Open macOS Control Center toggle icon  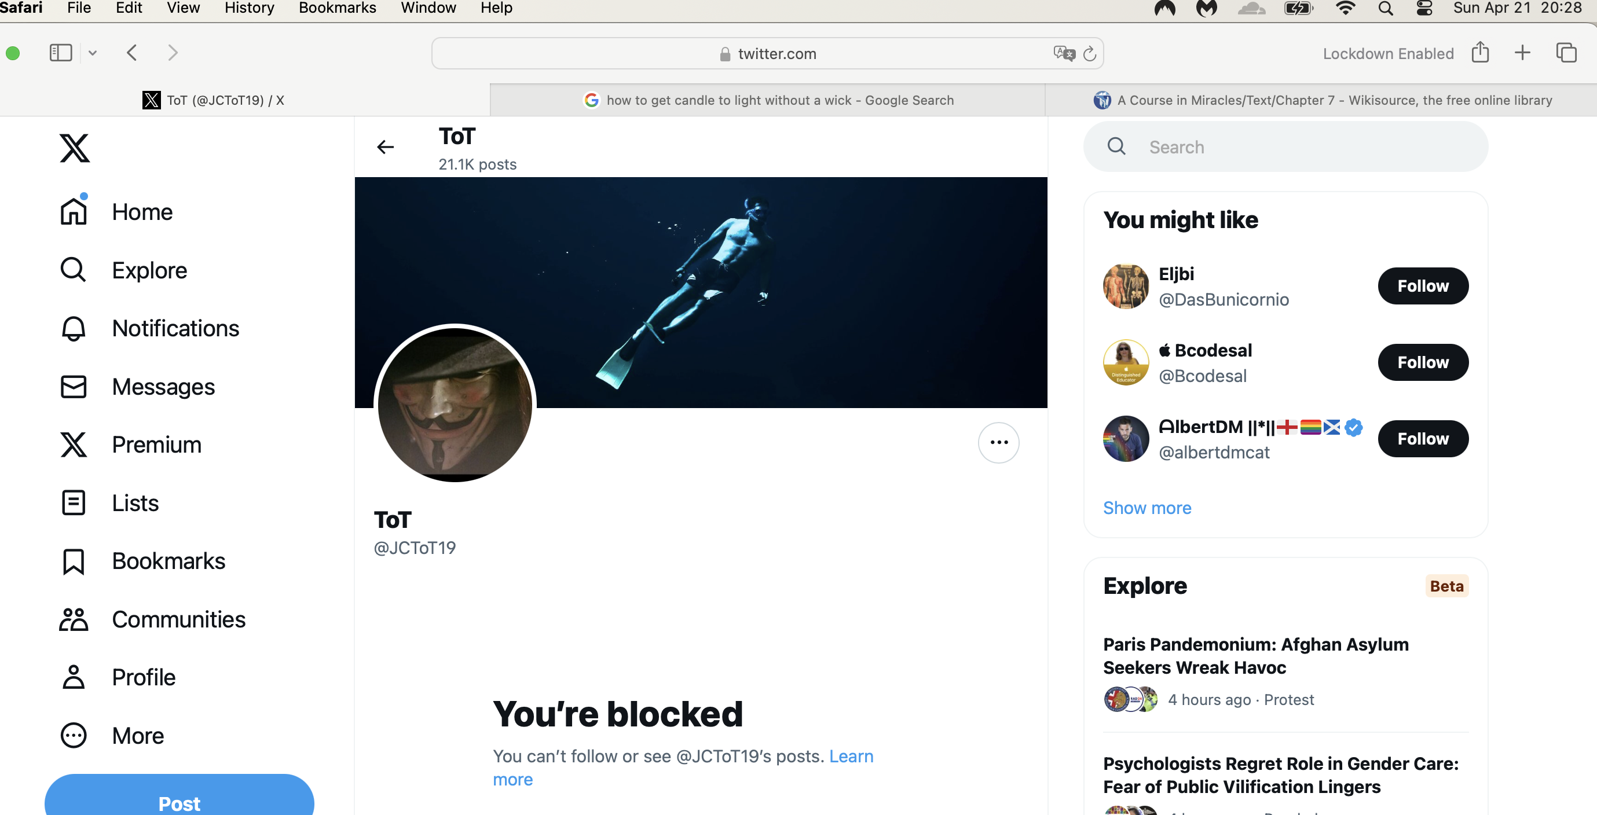[1424, 8]
